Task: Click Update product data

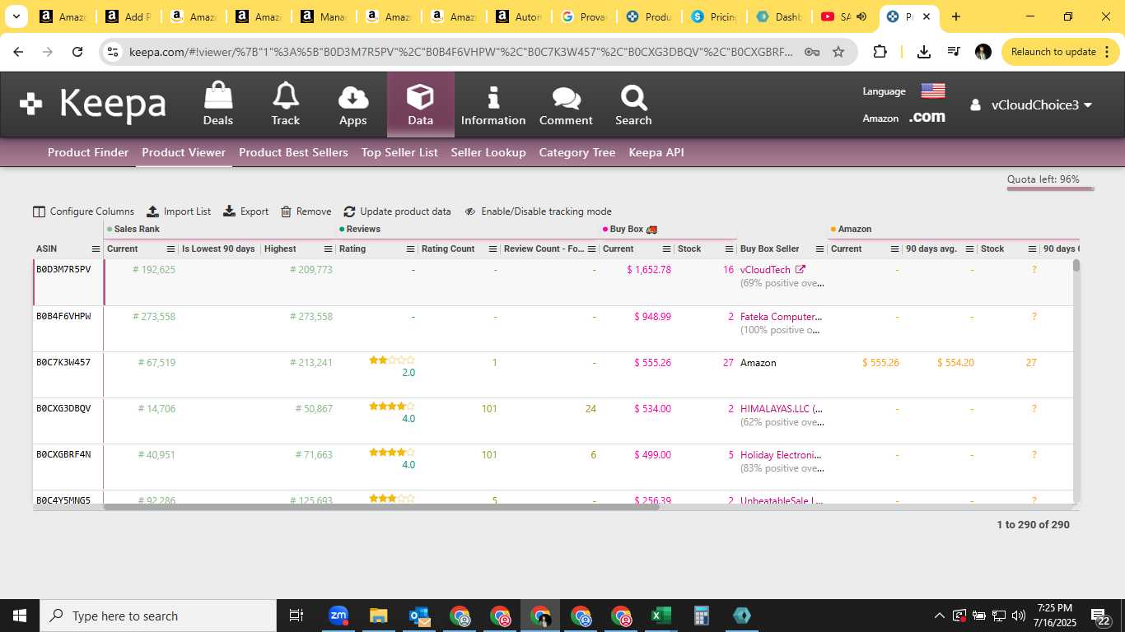Action: [397, 211]
